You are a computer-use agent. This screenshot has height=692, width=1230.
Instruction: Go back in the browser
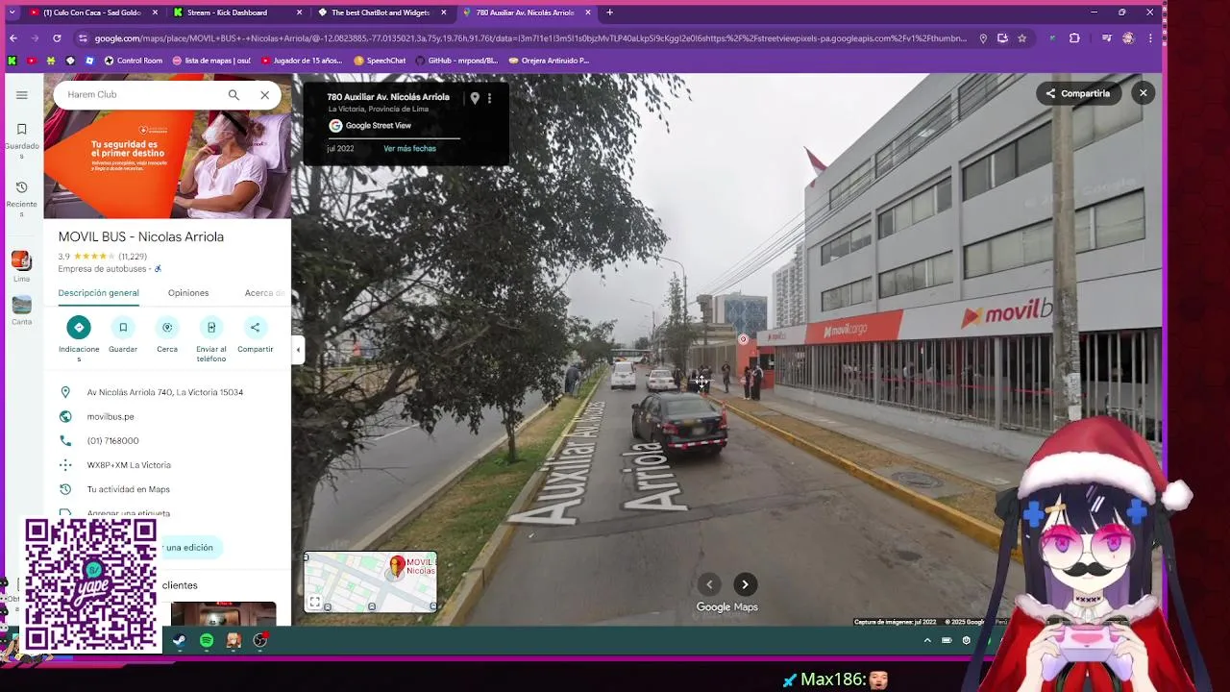pos(12,38)
